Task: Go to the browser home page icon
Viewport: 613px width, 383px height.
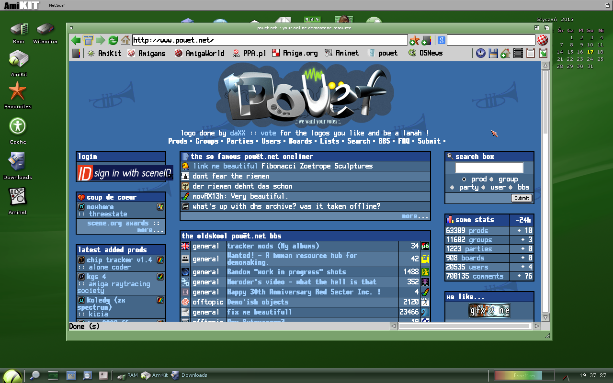Action: [125, 40]
